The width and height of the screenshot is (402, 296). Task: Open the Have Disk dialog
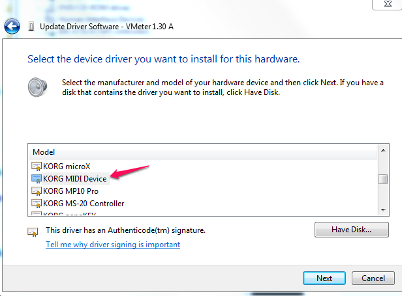[352, 230]
